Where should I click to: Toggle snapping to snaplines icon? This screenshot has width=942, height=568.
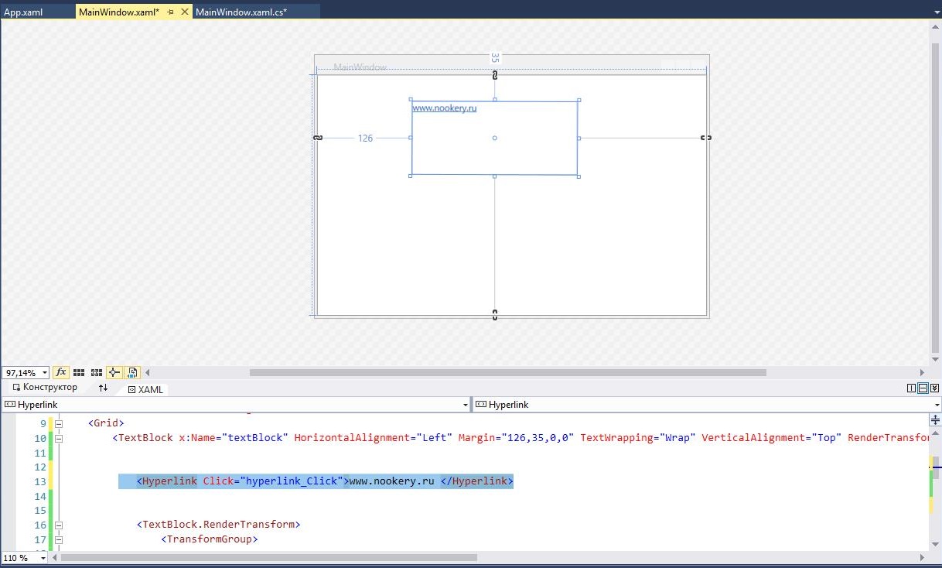point(114,372)
